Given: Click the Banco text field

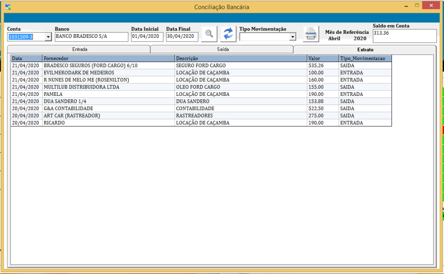Looking at the screenshot, I should coord(91,37).
